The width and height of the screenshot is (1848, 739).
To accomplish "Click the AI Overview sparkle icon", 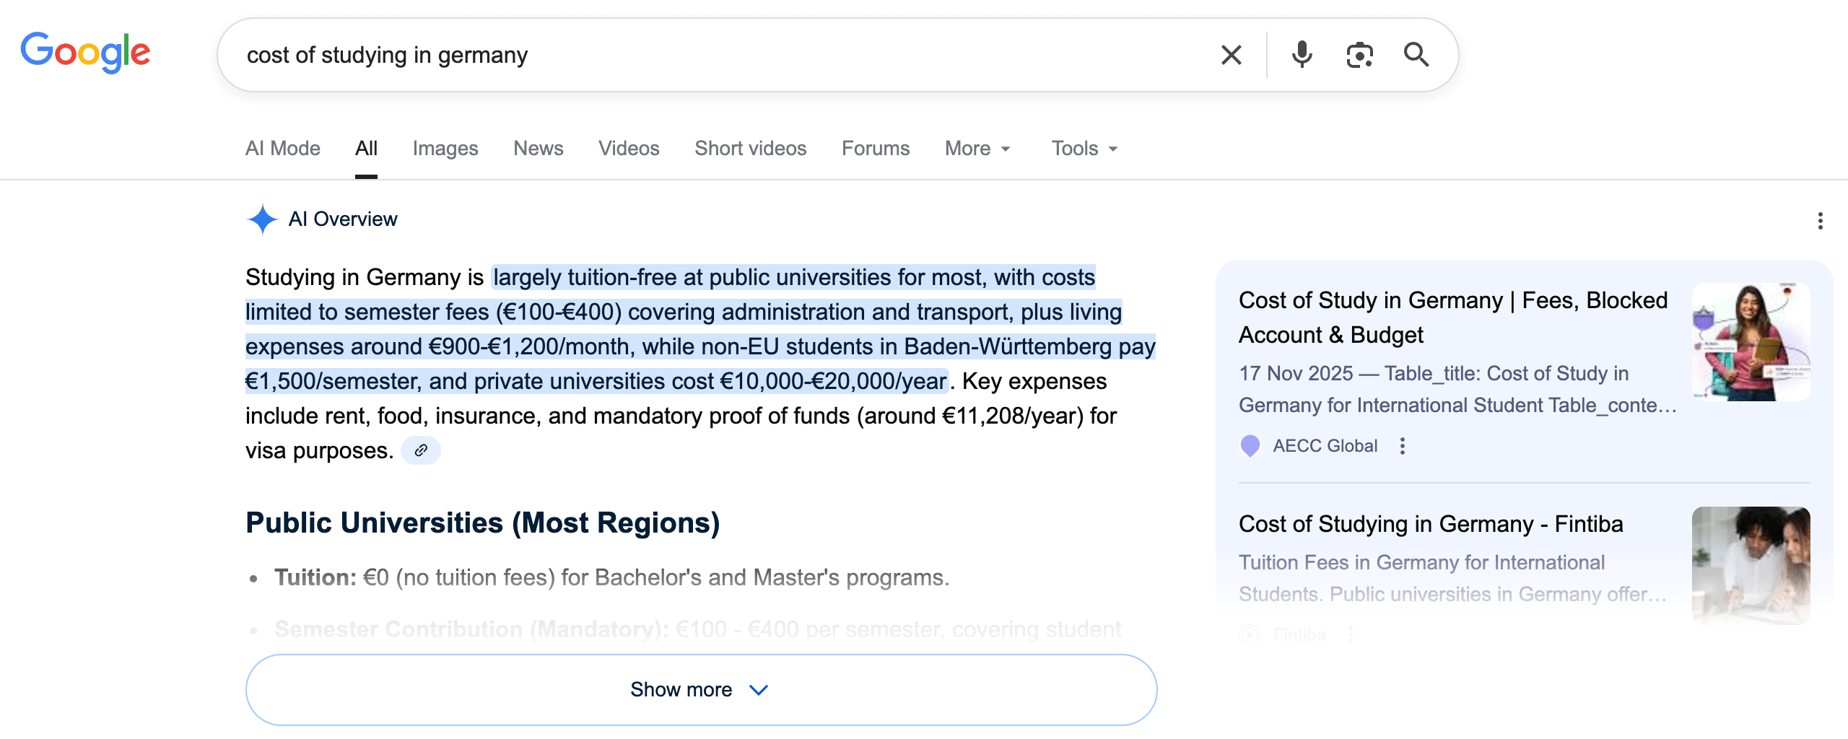I will [262, 219].
